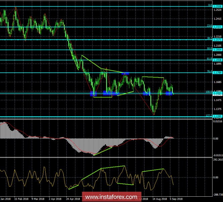Viewport: 223px width, 202px height.
Task: Click the oscillator 292.2619 scale value
Action: 218,160
